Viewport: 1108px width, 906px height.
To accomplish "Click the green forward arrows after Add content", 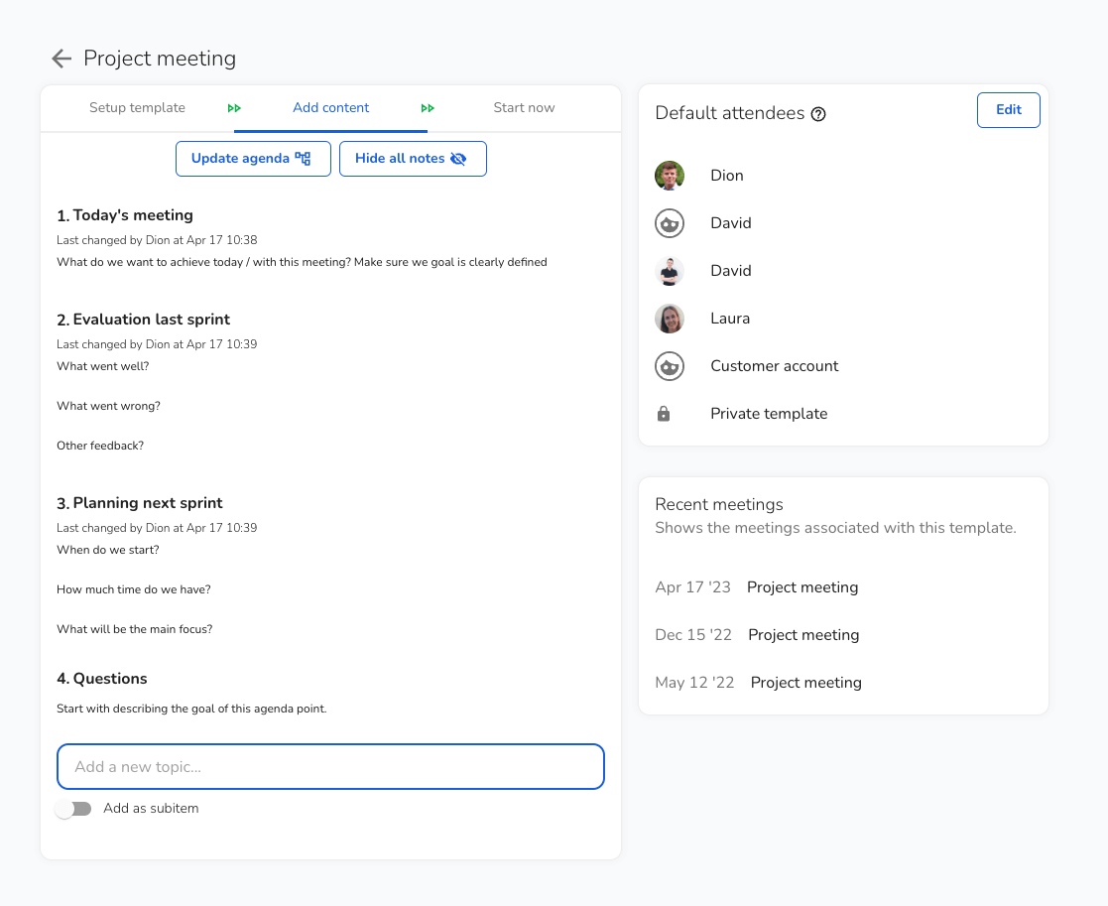I will (428, 108).
